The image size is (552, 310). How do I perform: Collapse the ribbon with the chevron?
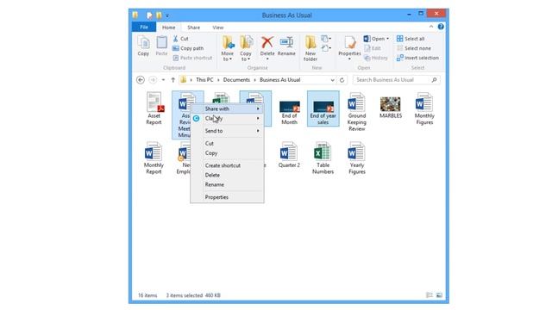tap(431, 27)
